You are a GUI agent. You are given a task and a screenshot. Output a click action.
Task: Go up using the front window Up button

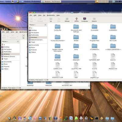point(51,20)
